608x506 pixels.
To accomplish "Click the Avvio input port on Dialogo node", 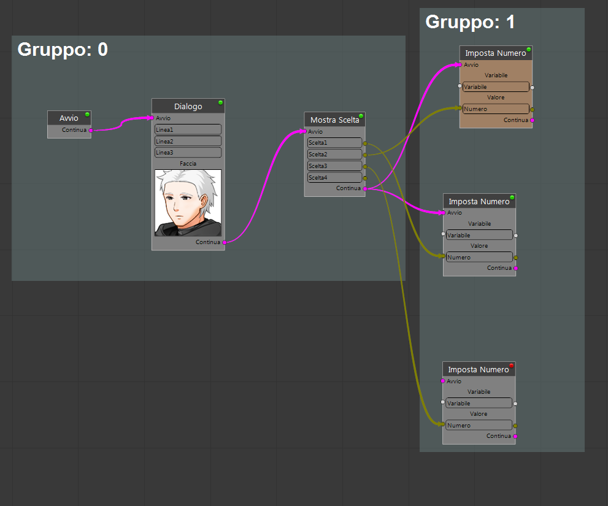I will [x=152, y=118].
